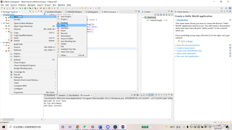
Task: Click help icon beside Introduction heading
Action: point(230,20)
